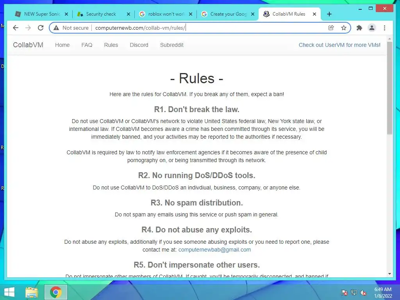The image size is (400, 300).
Task: Click the R1. Don't break the law heading
Action: pos(197,109)
